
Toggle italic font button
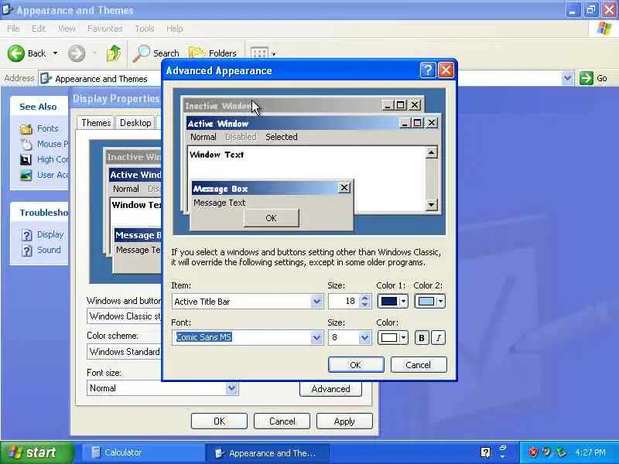438,338
